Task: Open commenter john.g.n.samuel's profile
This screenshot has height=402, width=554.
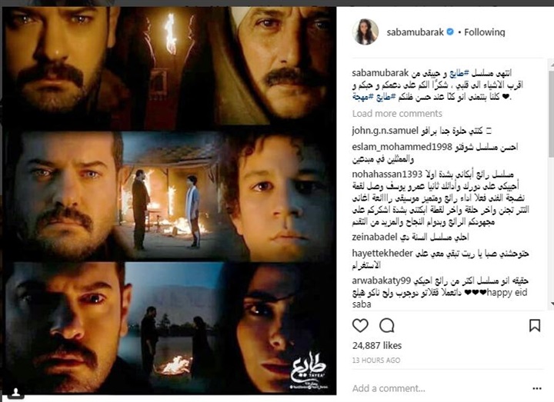Action: (385, 131)
